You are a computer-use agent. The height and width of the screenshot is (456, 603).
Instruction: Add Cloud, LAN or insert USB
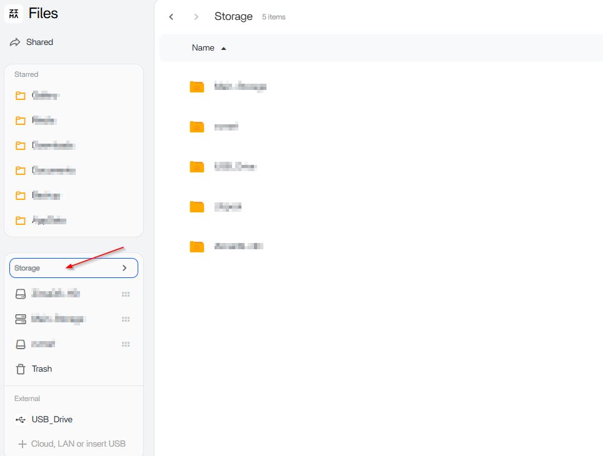(x=73, y=444)
